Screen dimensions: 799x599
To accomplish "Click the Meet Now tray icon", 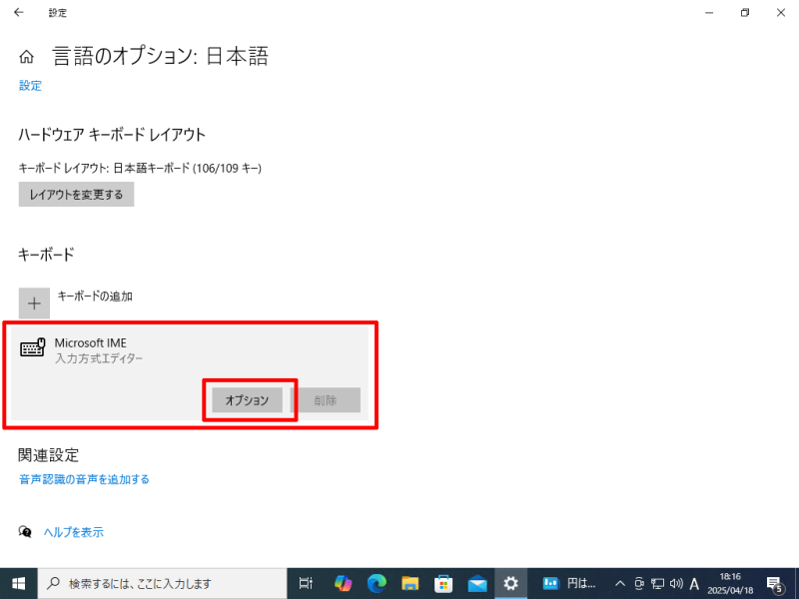I will tap(639, 584).
